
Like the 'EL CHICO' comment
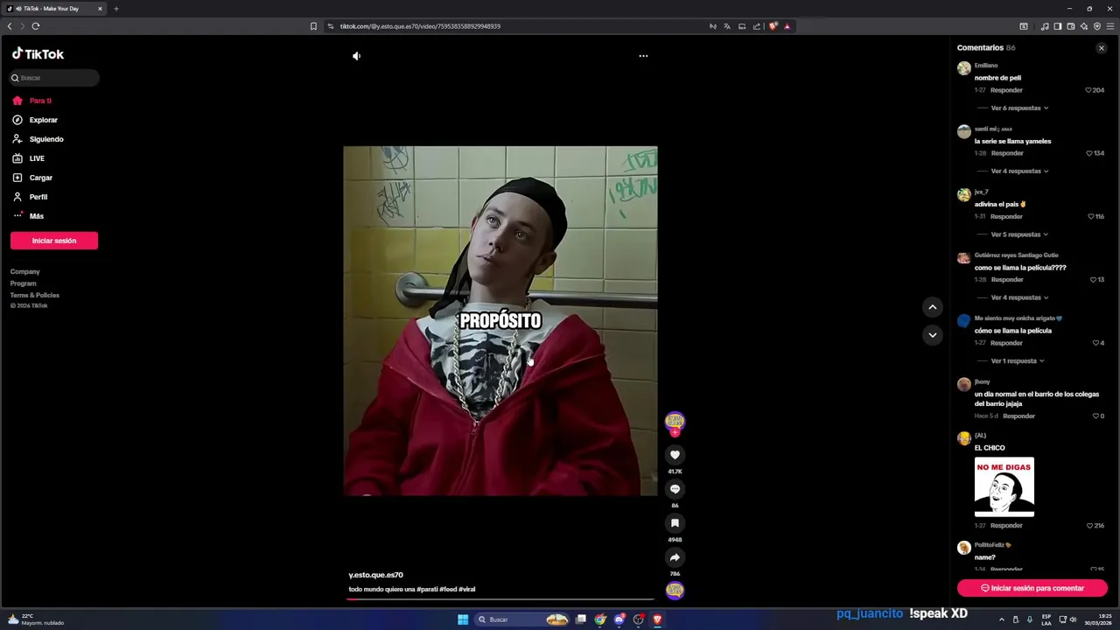(1089, 526)
